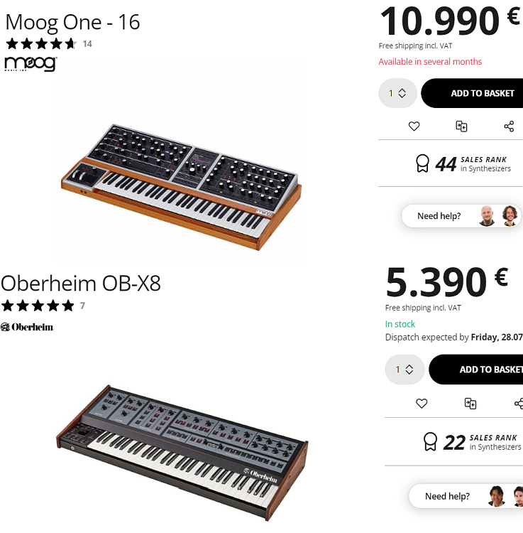
Task: Share the Oberheim OB-X8 product
Action: pyautogui.click(x=519, y=404)
